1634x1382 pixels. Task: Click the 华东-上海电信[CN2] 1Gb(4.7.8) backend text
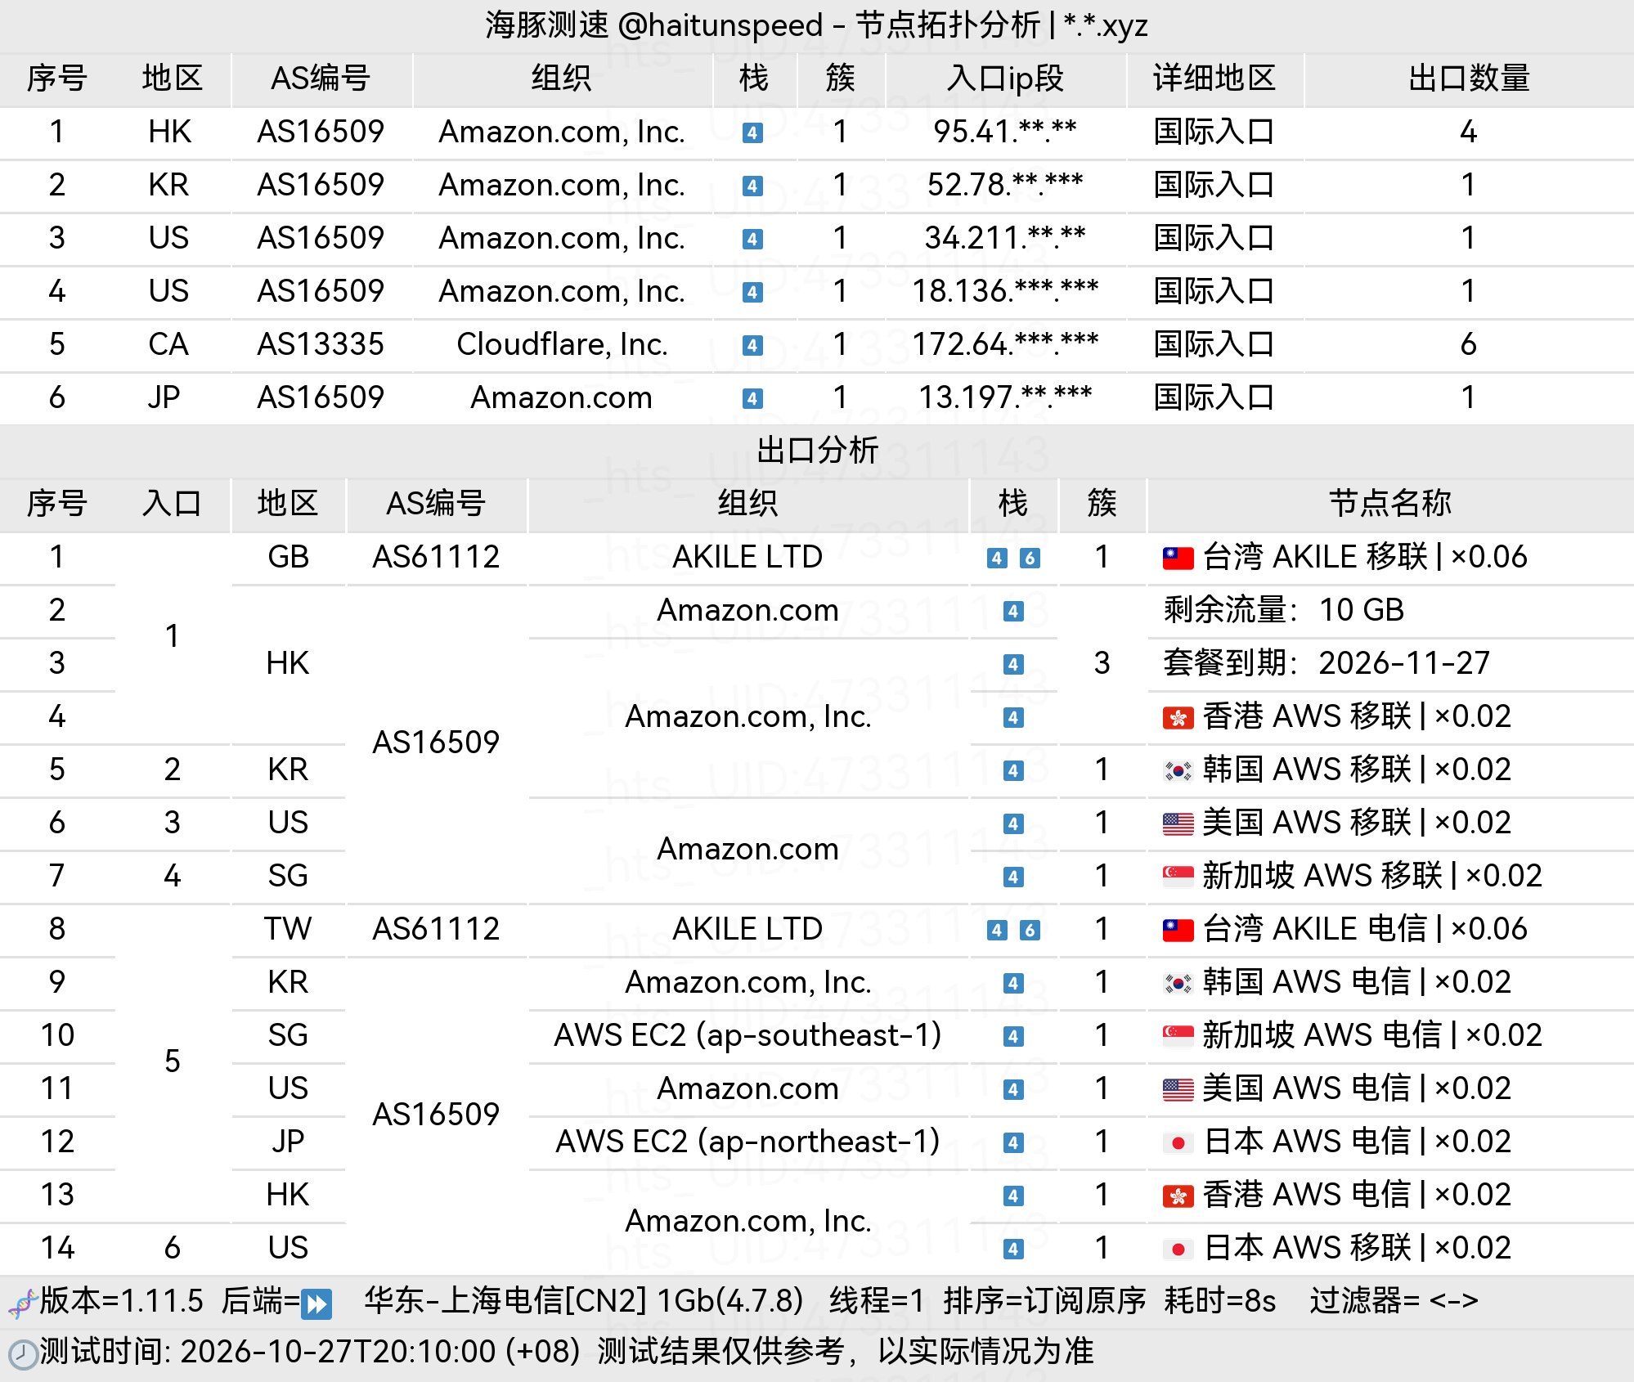[584, 1300]
